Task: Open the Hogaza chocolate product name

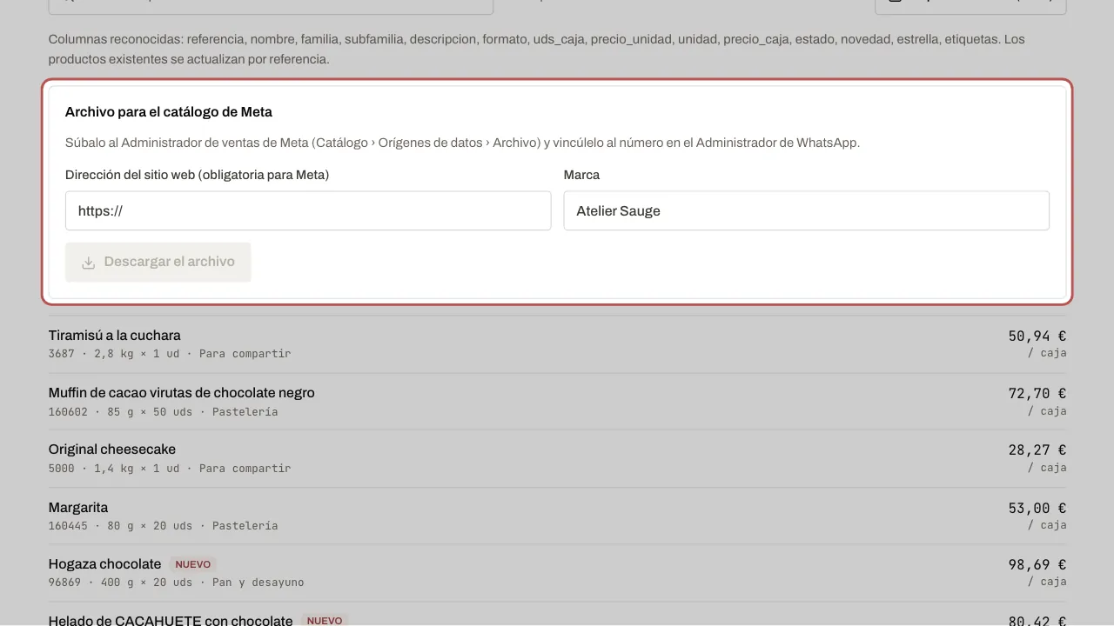Action: click(105, 564)
